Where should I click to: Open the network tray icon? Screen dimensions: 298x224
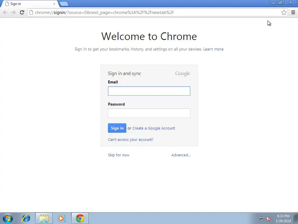point(262,218)
